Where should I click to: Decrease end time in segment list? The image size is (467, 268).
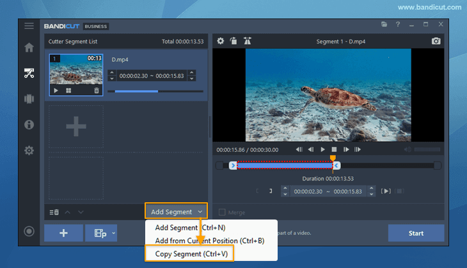point(192,78)
